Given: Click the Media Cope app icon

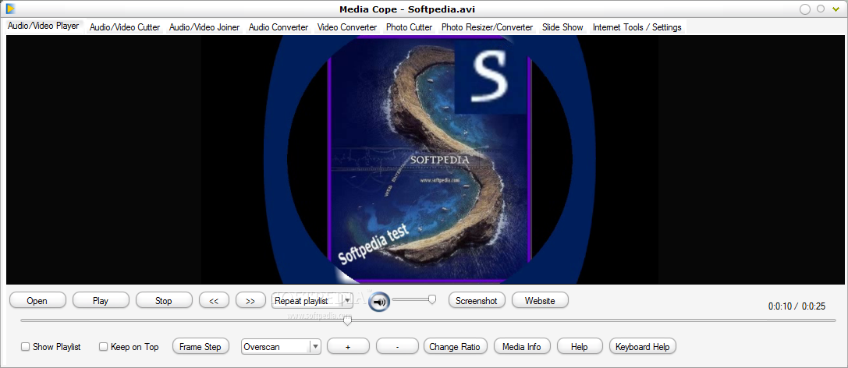Looking at the screenshot, I should pyautogui.click(x=10, y=9).
